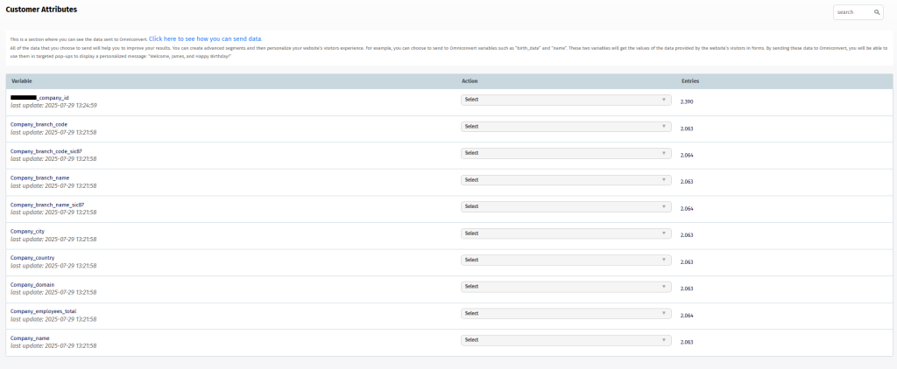The image size is (897, 369).
Task: Expand Action dropdown for Company_name
Action: pyautogui.click(x=566, y=340)
